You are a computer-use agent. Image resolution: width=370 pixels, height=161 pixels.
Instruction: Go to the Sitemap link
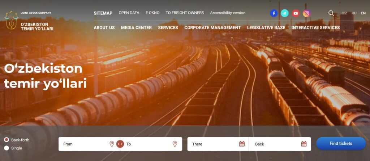(103, 13)
